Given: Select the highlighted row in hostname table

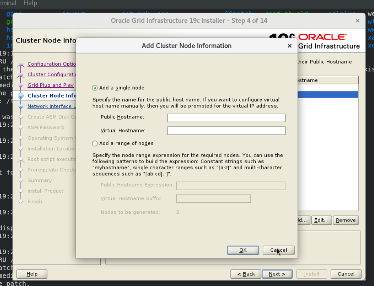Looking at the screenshot, I should 328,95.
